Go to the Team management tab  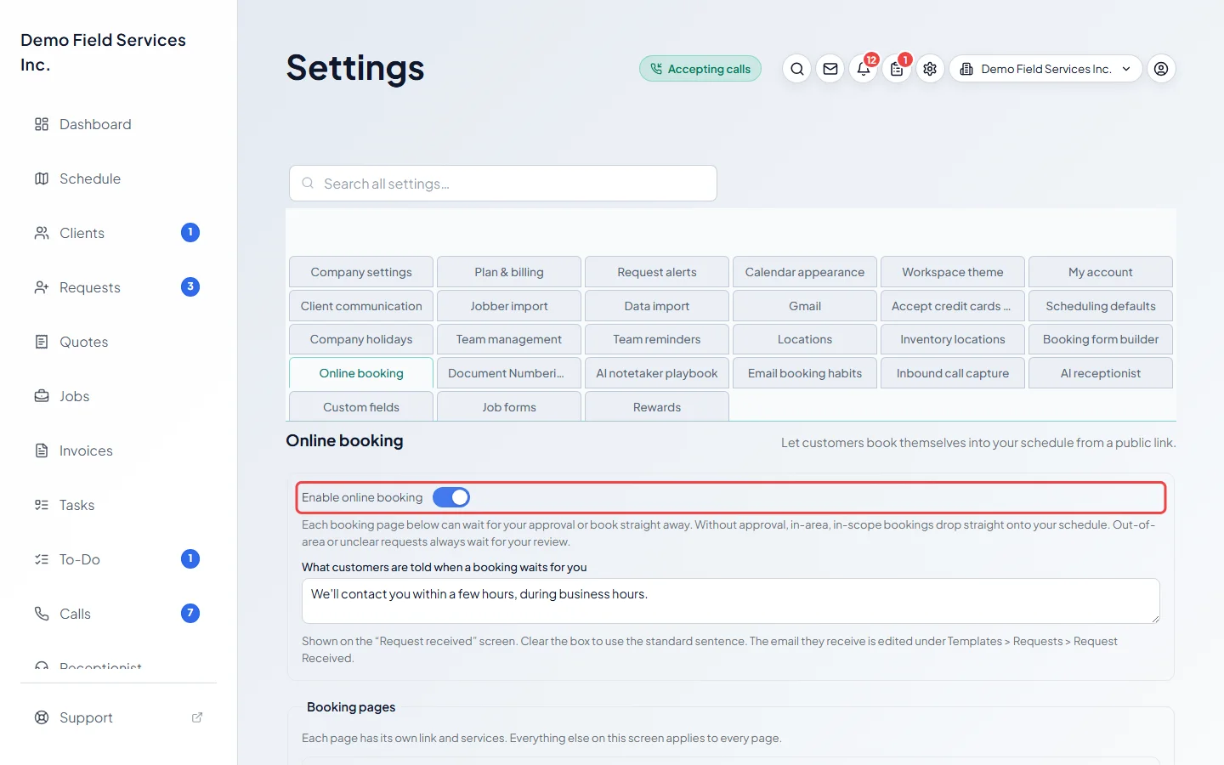(509, 339)
